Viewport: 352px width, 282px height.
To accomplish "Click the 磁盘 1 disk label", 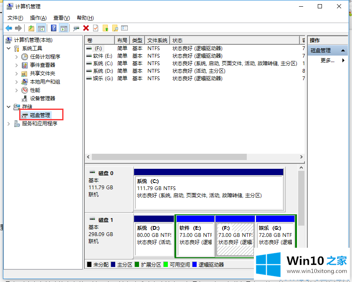I will point(106,220).
